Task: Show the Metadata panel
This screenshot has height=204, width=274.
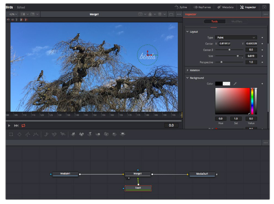Action: 225,7
